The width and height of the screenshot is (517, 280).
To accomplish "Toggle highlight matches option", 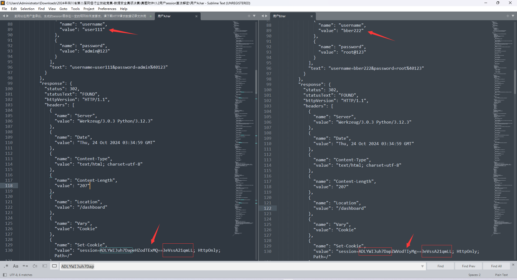I will click(54, 266).
